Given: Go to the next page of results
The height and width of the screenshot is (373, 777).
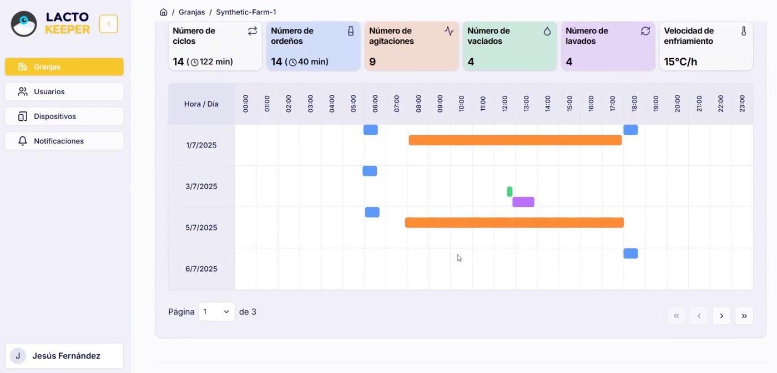Looking at the screenshot, I should click(x=721, y=315).
